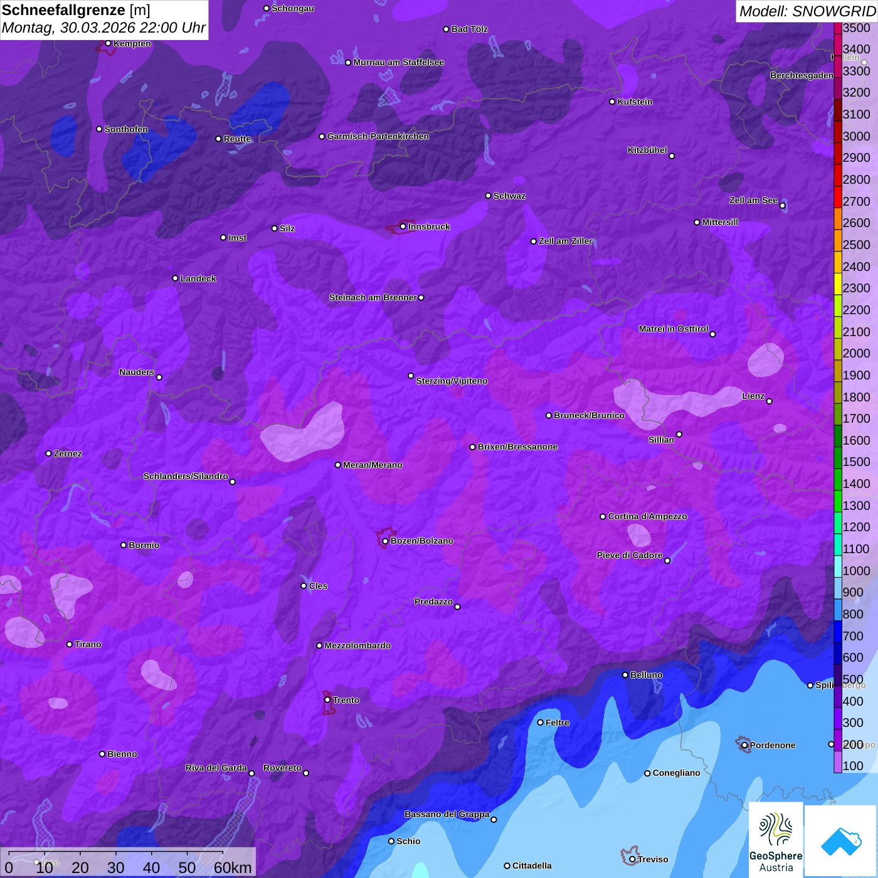This screenshot has width=878, height=878.
Task: Click the Cles marker dot
Action: (304, 586)
